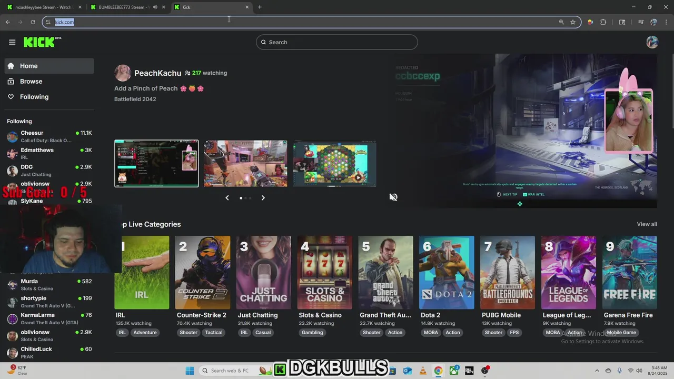Open Chrome three-dot menu
This screenshot has width=674, height=379.
[x=666, y=22]
